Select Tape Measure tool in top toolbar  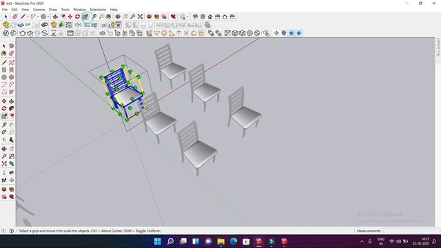[x=94, y=17]
